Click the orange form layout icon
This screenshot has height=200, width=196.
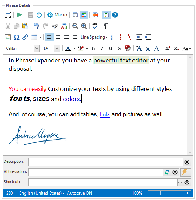pyautogui.click(x=95, y=15)
